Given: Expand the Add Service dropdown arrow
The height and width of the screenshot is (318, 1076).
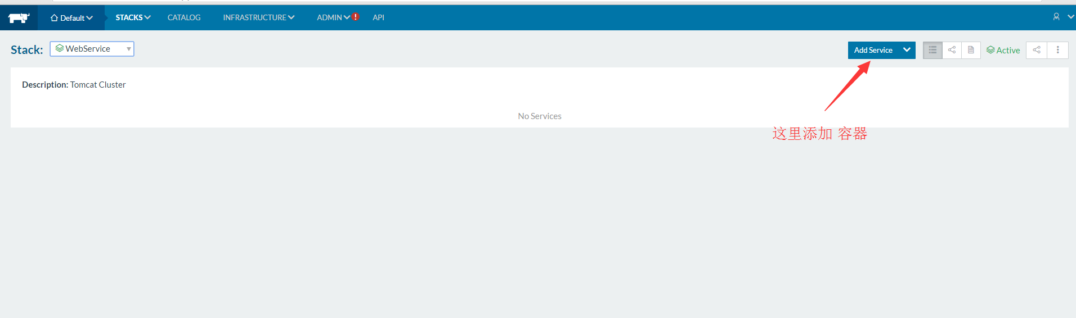Looking at the screenshot, I should (x=907, y=50).
